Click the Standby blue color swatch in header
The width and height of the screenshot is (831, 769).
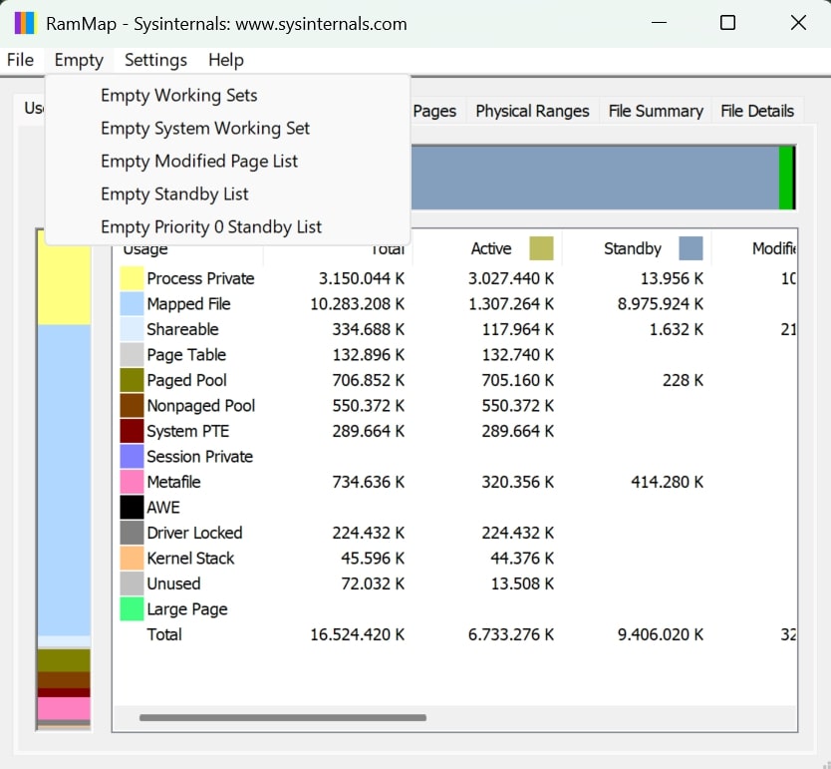691,248
